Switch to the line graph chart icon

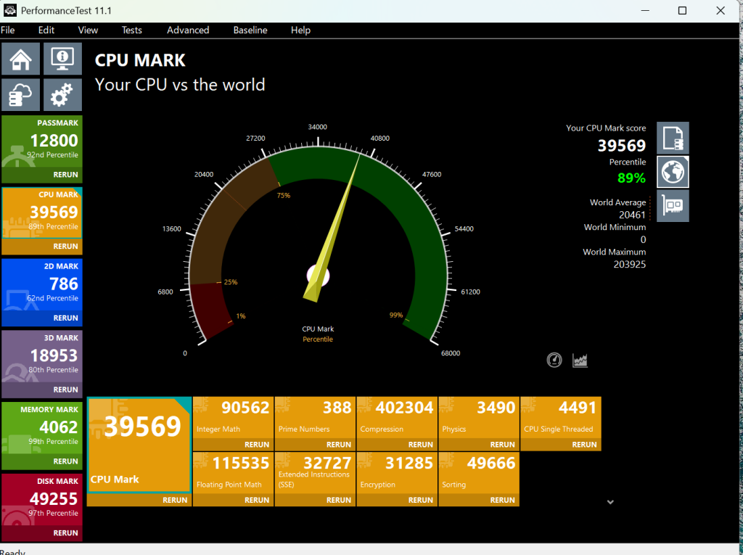coord(580,360)
